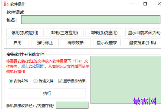Click 强行停止 button
Image resolution: width=161 pixels, height=109 pixels.
[45, 43]
